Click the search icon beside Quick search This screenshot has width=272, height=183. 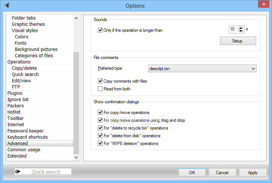point(17,172)
